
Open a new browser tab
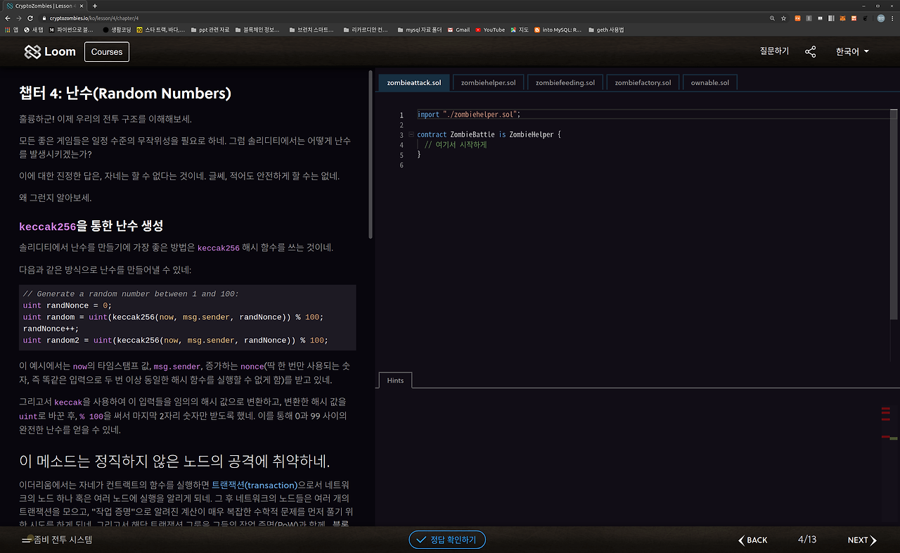95,6
